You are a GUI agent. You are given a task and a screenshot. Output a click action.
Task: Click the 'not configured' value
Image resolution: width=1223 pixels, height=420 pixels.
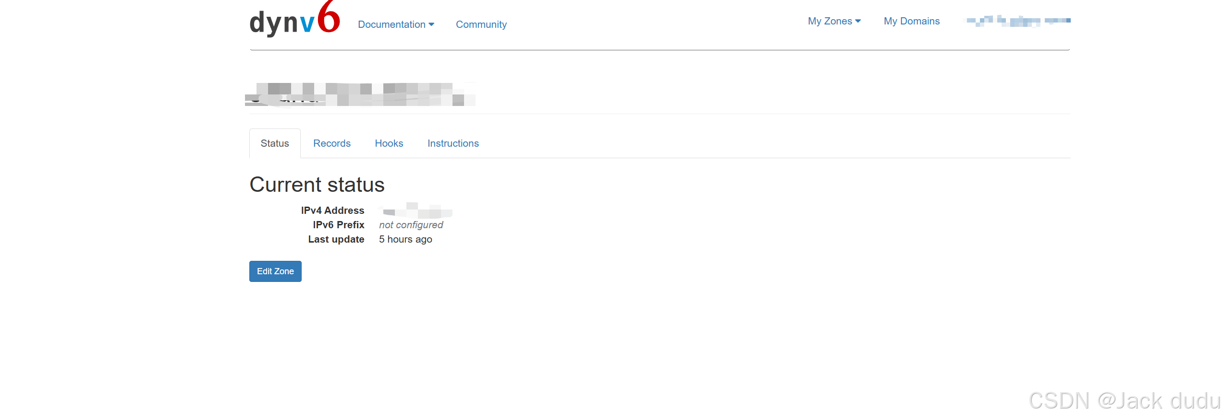(411, 225)
